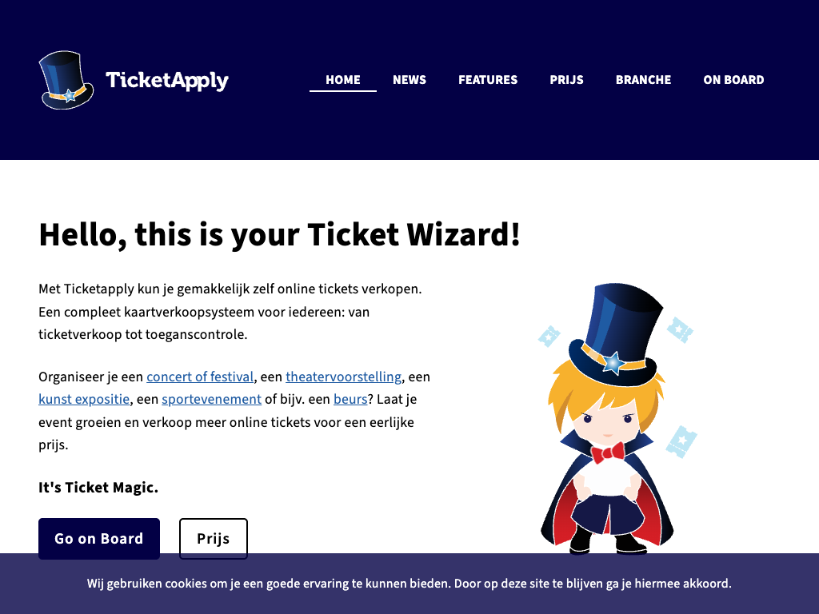Screen dimensions: 819x614
Task: Select the Branche navigation item
Action: click(x=644, y=80)
